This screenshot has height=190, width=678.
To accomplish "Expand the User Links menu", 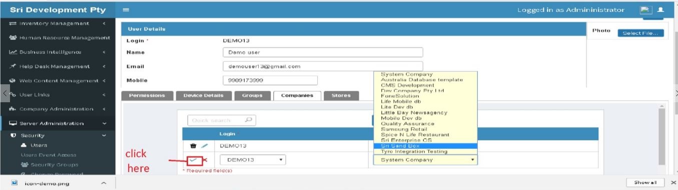I will 104,95.
